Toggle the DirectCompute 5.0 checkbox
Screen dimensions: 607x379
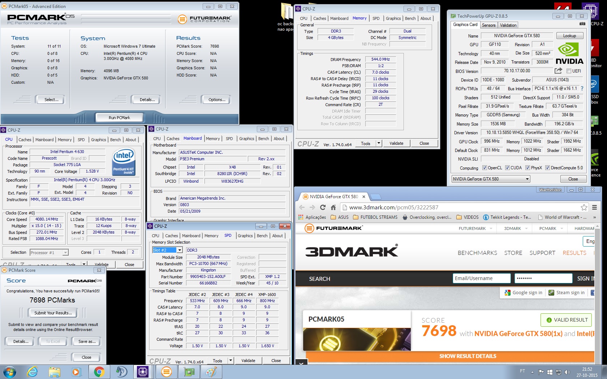click(547, 168)
